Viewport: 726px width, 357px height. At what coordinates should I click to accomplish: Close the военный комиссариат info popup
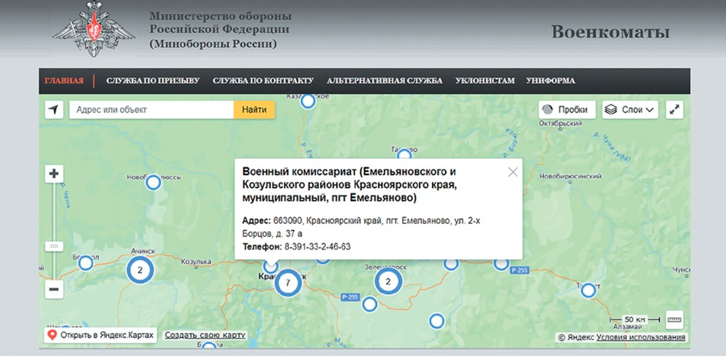pyautogui.click(x=512, y=172)
